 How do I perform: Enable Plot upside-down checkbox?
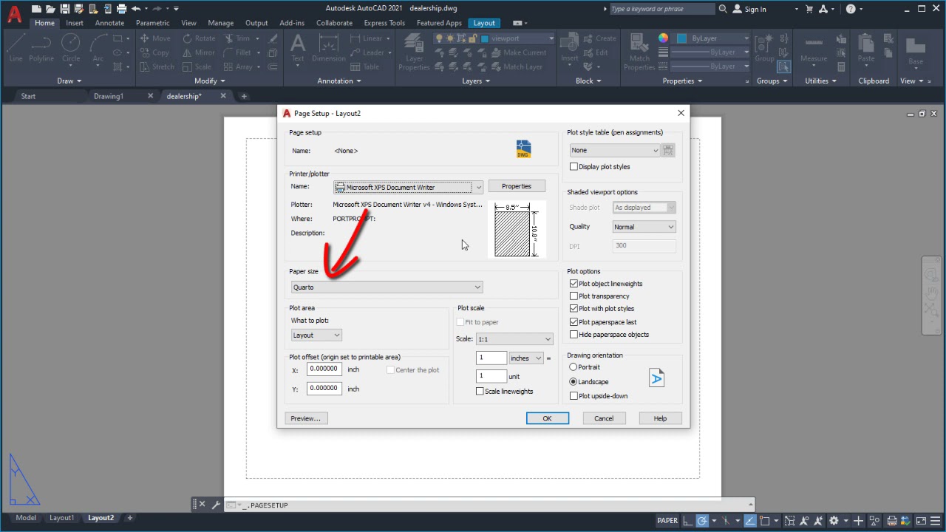pos(574,396)
